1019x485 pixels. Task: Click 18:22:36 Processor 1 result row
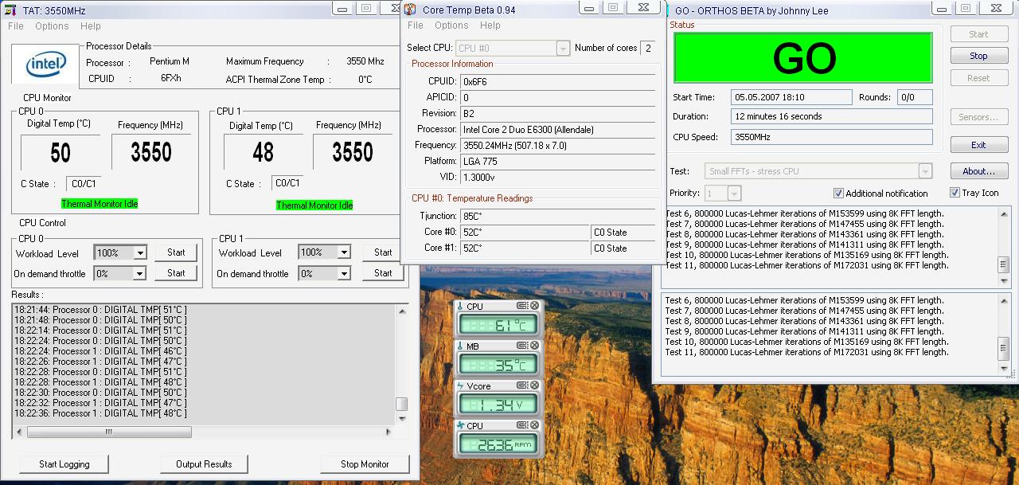[100, 413]
